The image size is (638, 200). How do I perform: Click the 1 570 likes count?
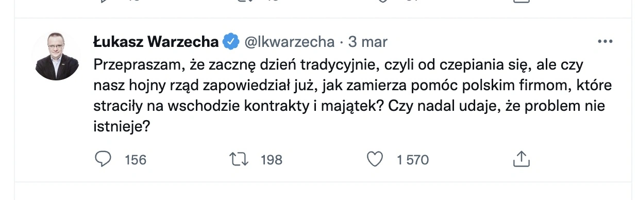click(413, 160)
